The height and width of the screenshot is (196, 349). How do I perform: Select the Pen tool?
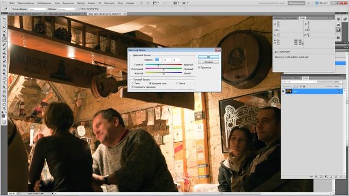click(x=4, y=78)
